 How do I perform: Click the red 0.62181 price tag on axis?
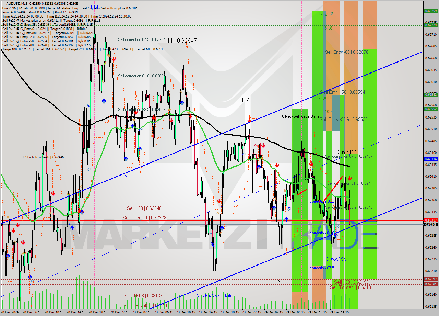431,284
